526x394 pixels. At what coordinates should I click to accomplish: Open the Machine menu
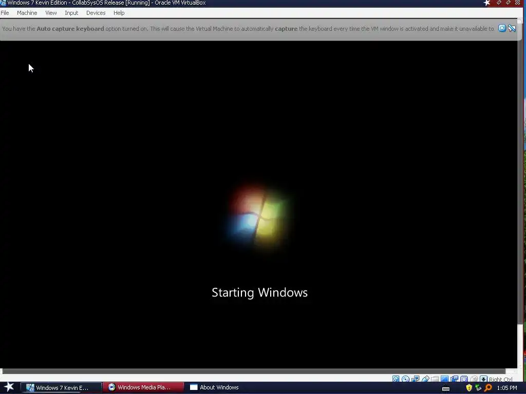tap(27, 13)
